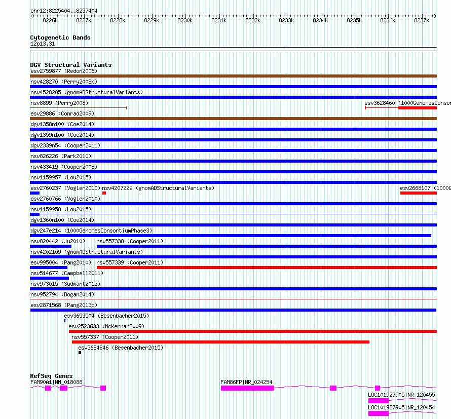
Task: Click nsv820442 (Ju2010) label
Action: point(58,241)
